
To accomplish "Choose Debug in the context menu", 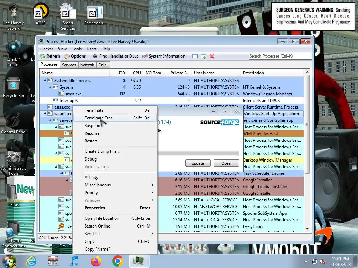I will click(x=115, y=159).
